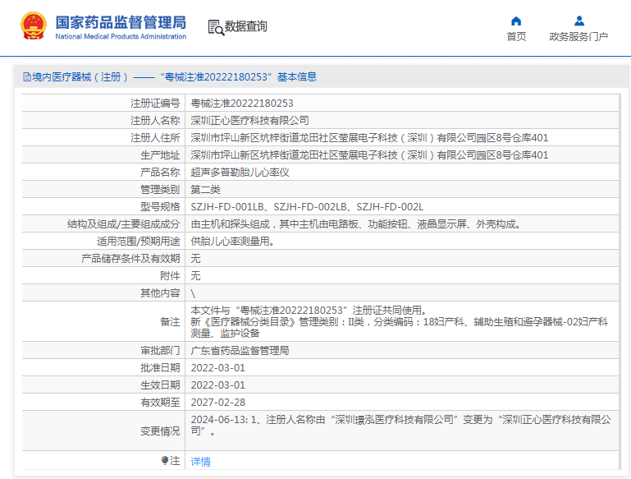Click 批准日期 label
This screenshot has width=631, height=479.
click(160, 368)
